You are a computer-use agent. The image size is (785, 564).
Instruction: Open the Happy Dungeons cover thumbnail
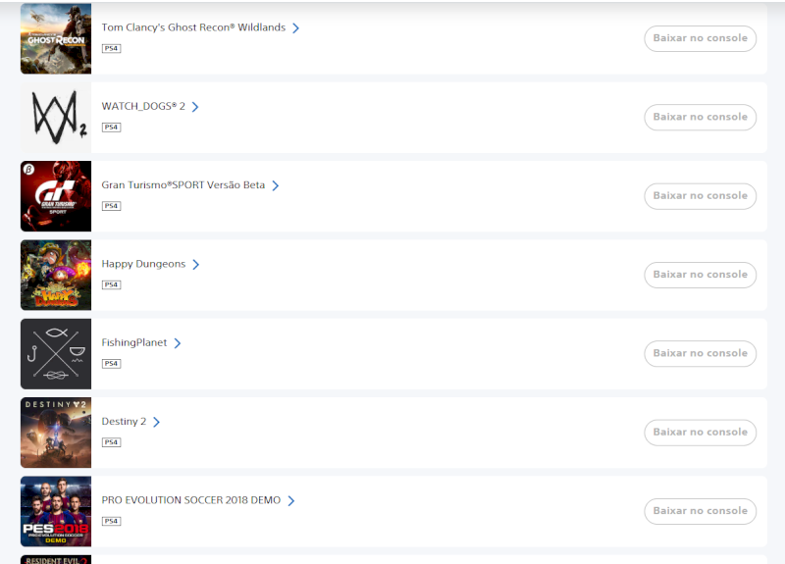pos(56,275)
